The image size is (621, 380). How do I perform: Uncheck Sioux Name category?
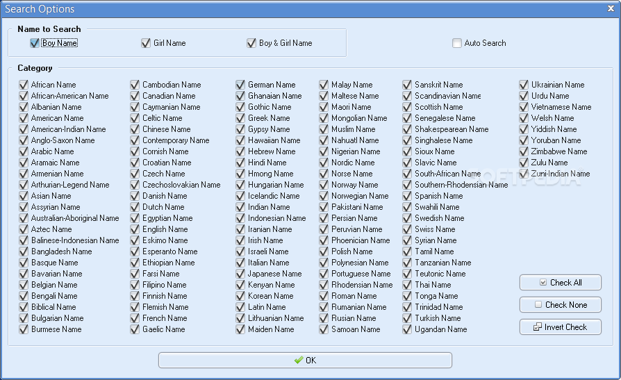(407, 151)
